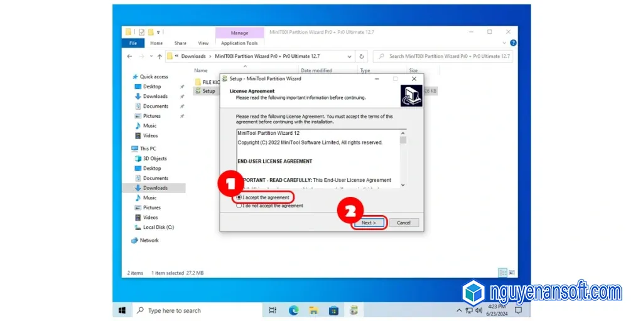The image size is (643, 321).
Task: Open the Customize Quick Access Toolbar dropdown
Action: (x=158, y=32)
